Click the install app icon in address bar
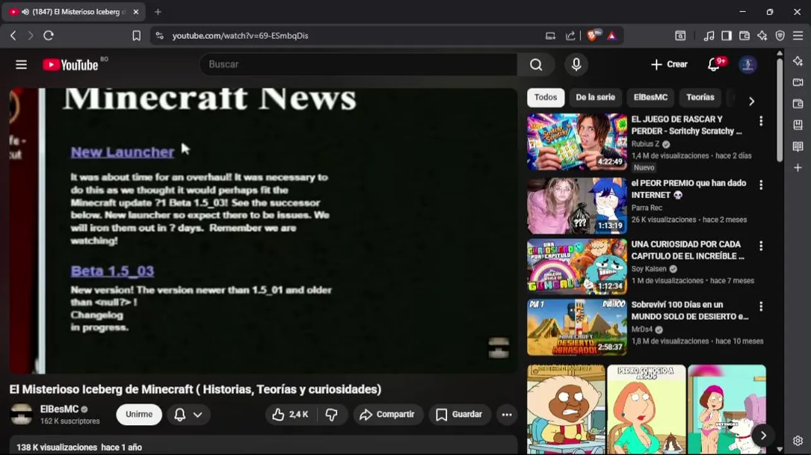811x455 pixels. (551, 36)
